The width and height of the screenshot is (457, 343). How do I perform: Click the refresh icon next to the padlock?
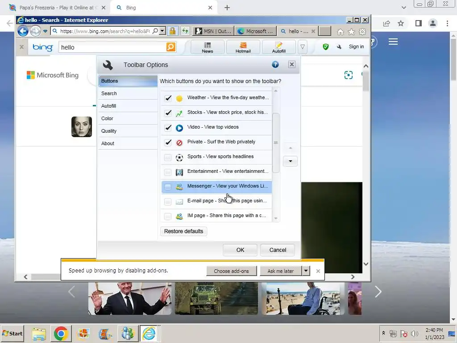[185, 31]
